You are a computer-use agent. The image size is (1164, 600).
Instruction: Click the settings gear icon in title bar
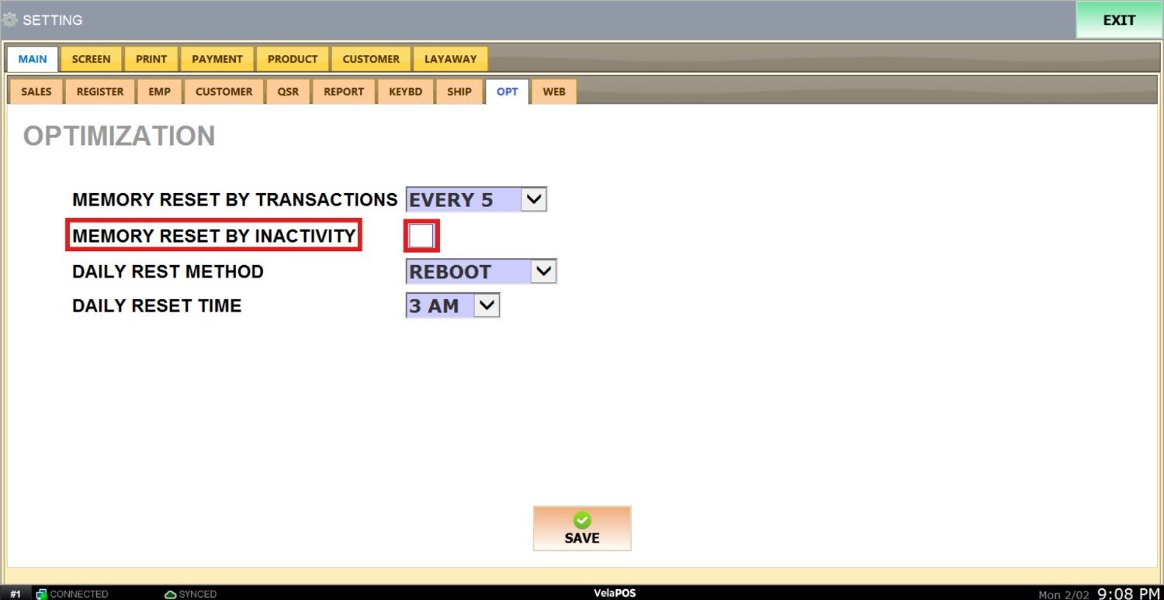[10, 20]
